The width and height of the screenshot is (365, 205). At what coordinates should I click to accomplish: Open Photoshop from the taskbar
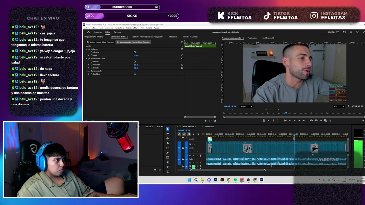[x=216, y=180]
